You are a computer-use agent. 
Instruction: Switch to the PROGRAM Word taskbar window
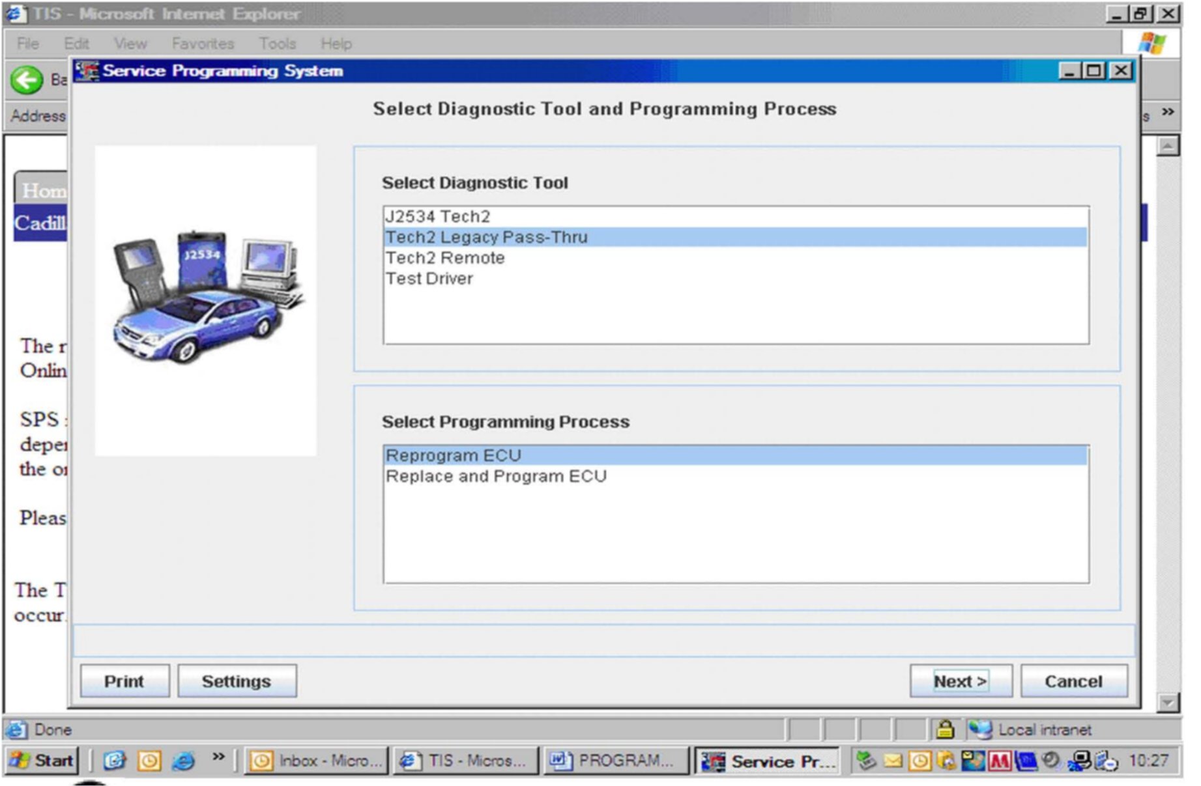pos(615,761)
